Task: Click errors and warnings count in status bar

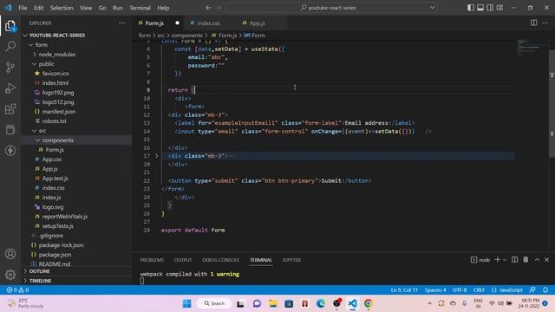Action: [x=17, y=290]
